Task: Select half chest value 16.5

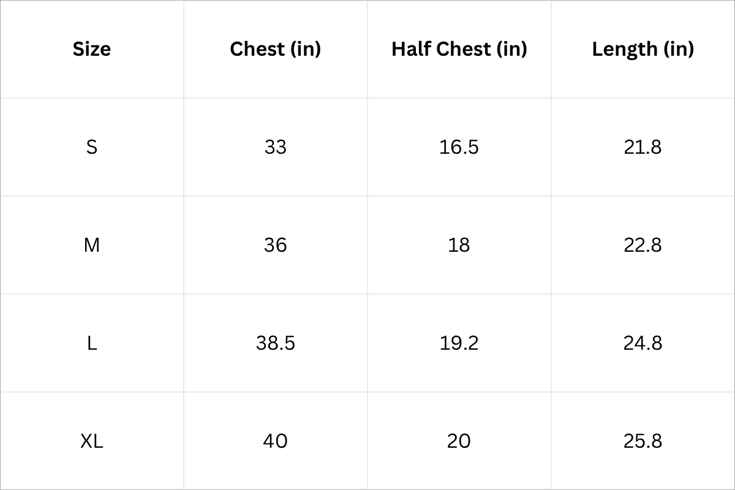Action: [x=459, y=147]
